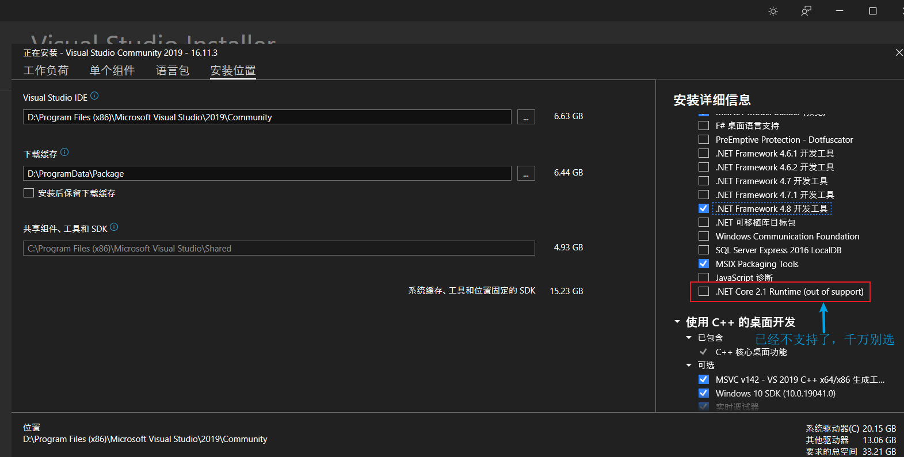
Task: Select the 安装位置 tab
Action: pyautogui.click(x=233, y=70)
